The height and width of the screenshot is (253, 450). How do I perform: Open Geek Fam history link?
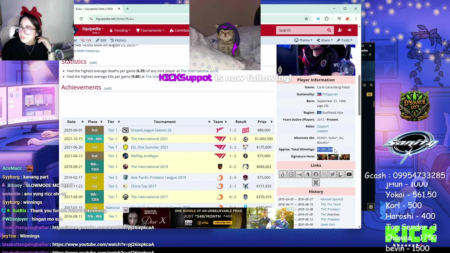click(328, 225)
